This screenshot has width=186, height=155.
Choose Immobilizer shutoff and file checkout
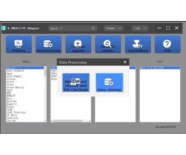[x=76, y=83]
